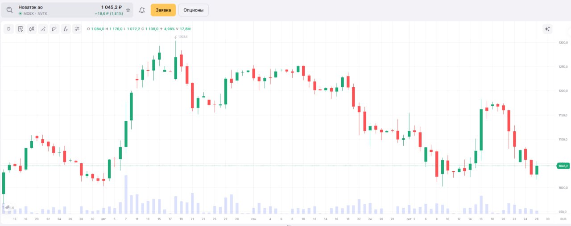Image resolution: width=571 pixels, height=226 pixels.
Task: Change the candlestick chart type
Action: [x=32, y=29]
